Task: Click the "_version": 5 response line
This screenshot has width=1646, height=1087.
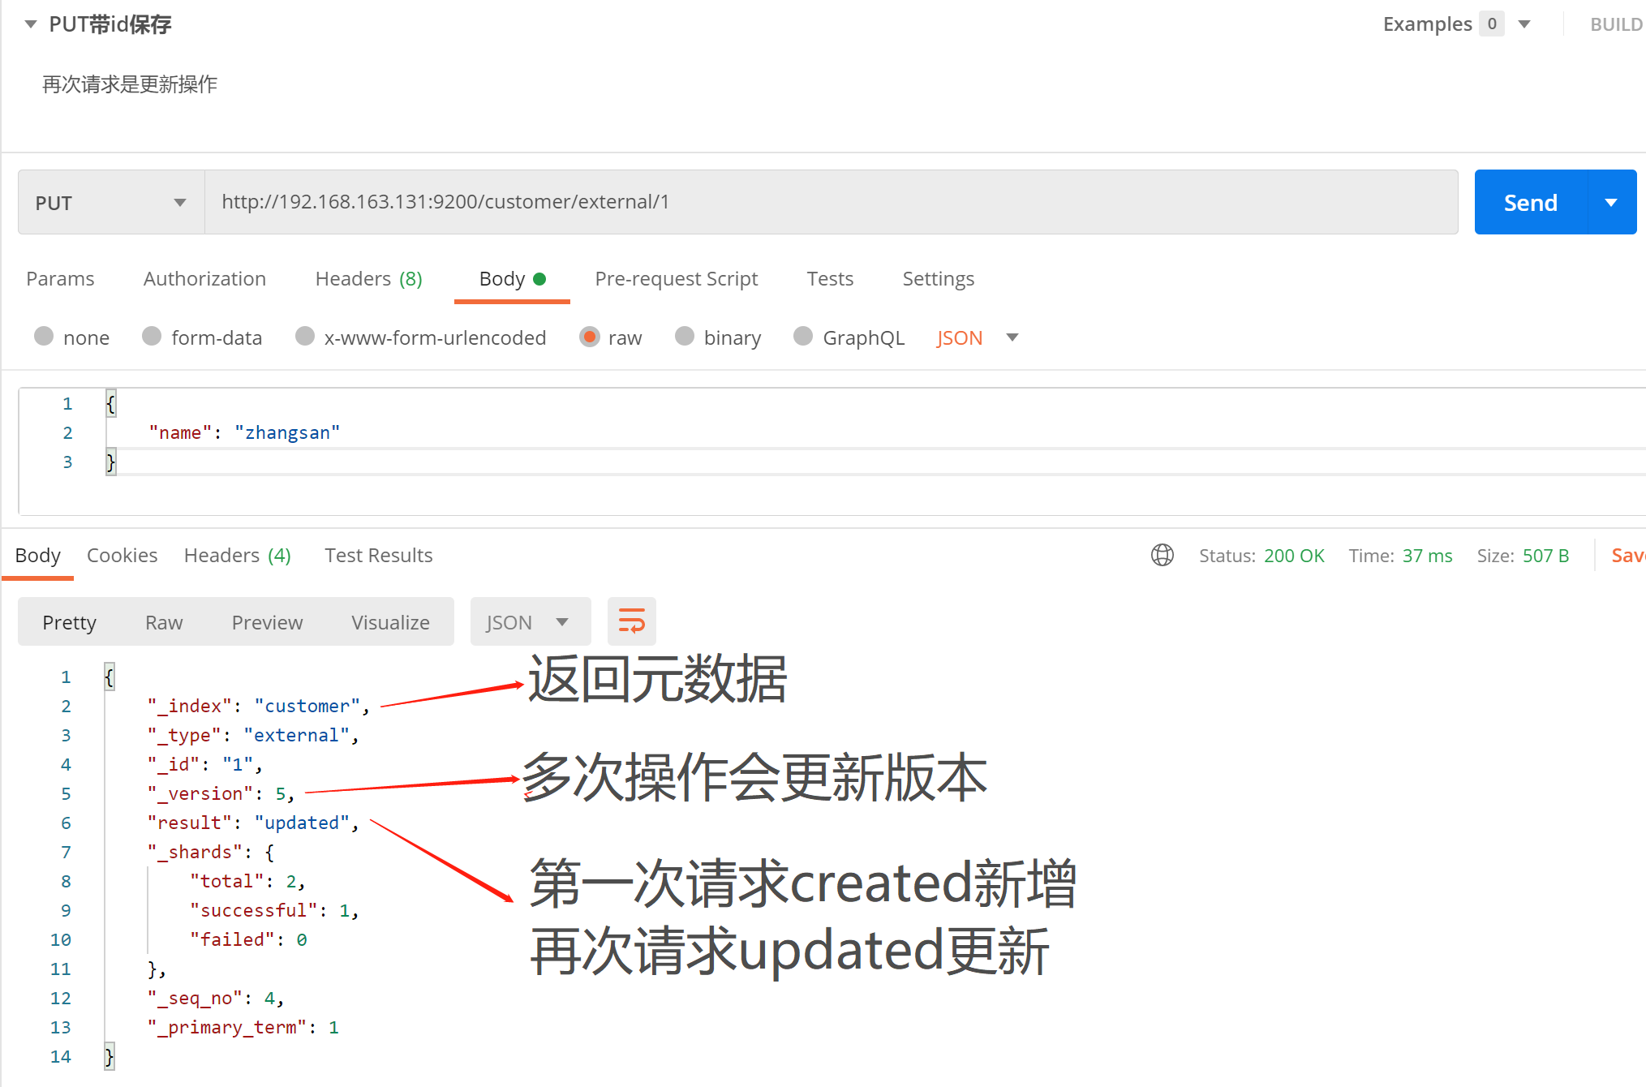Action: (220, 793)
